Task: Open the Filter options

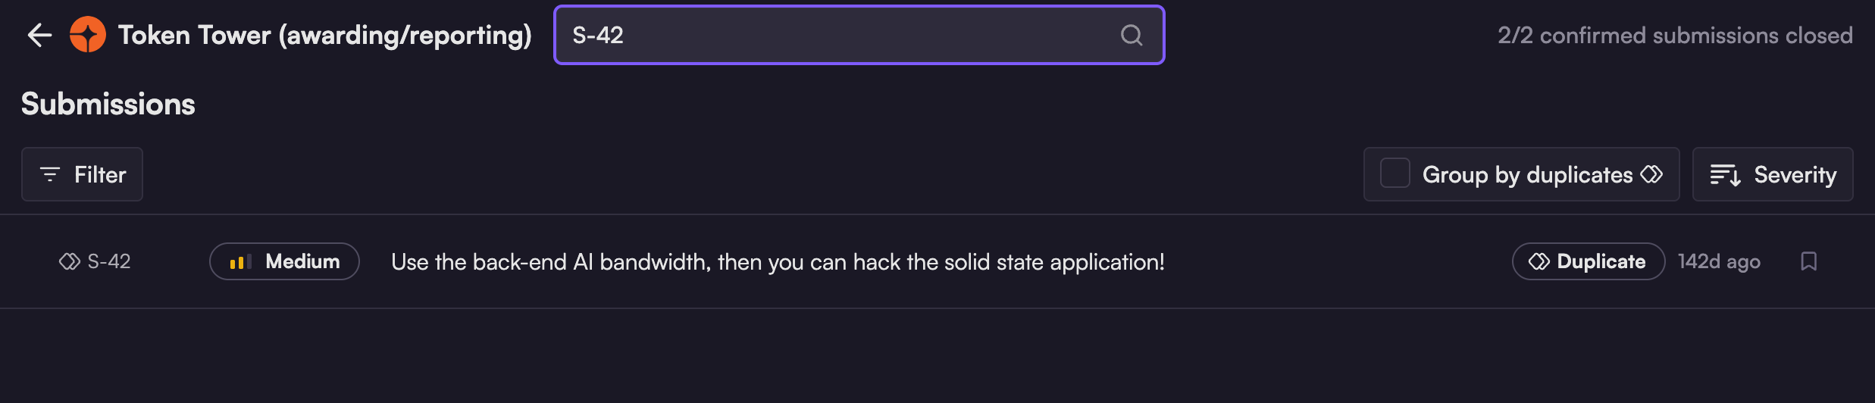Action: coord(82,174)
